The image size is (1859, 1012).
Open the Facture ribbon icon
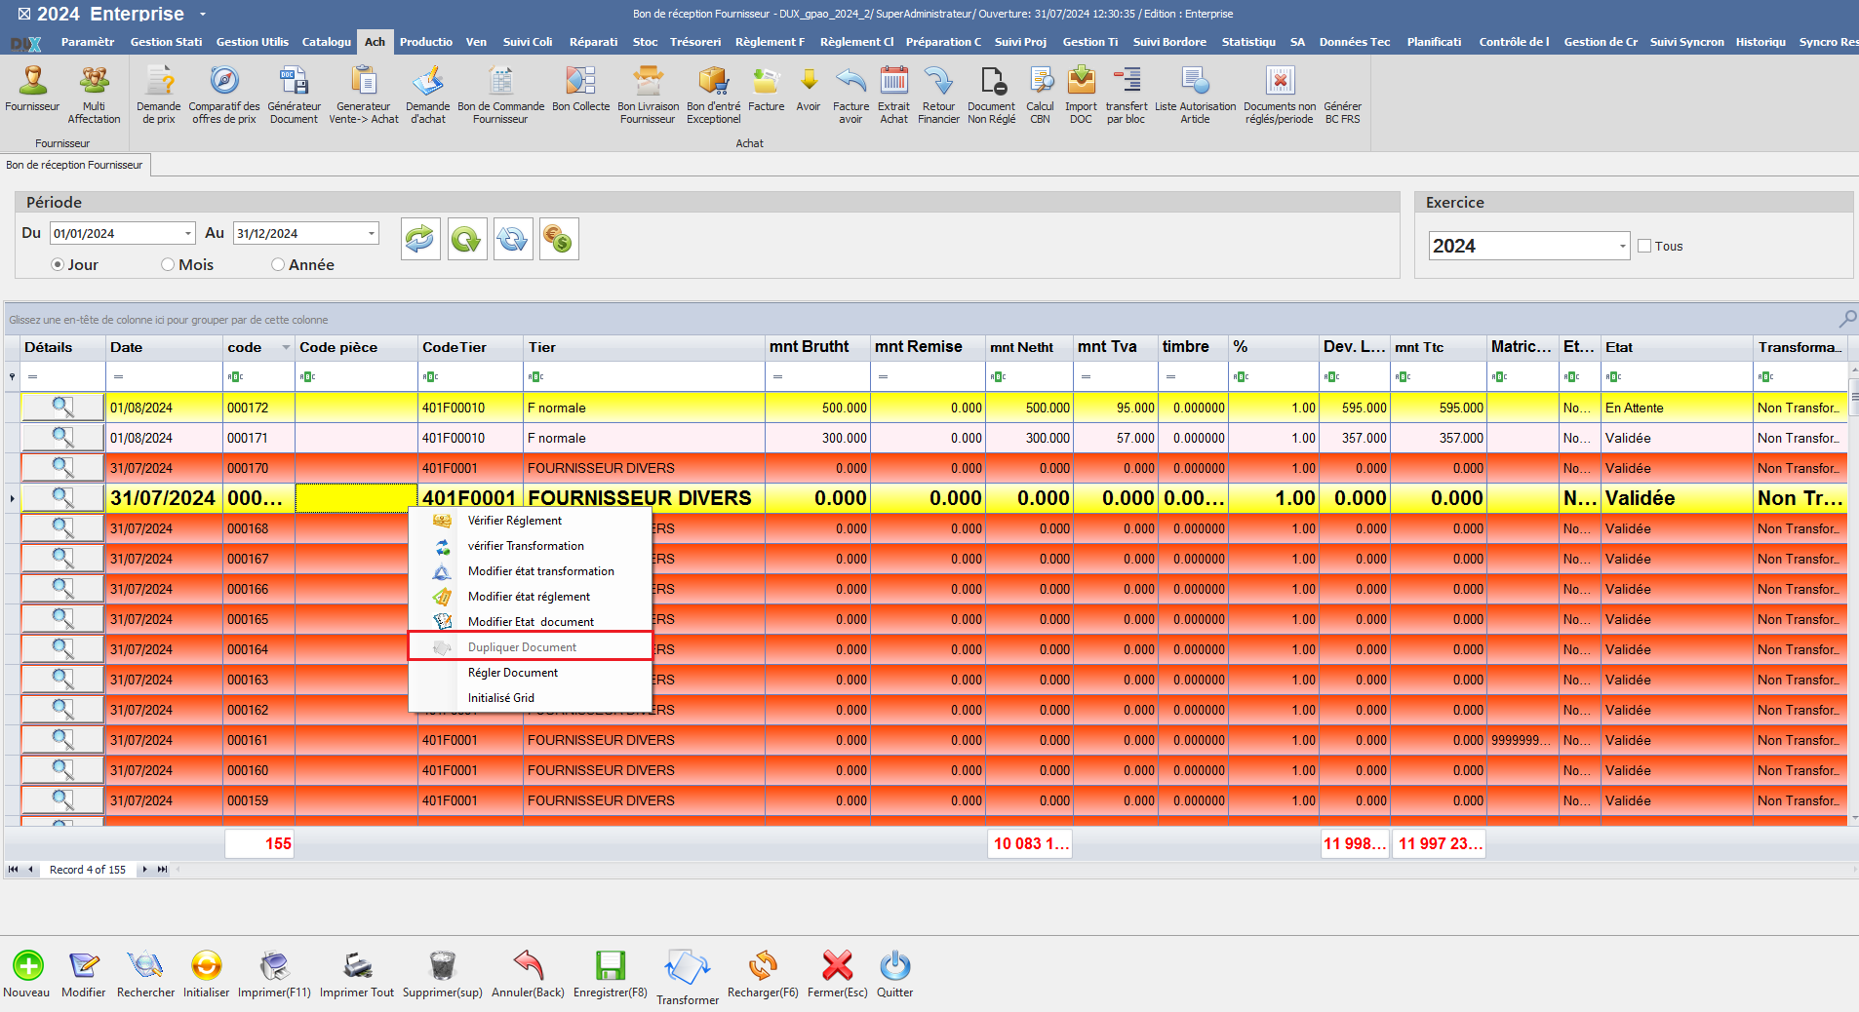pyautogui.click(x=766, y=88)
